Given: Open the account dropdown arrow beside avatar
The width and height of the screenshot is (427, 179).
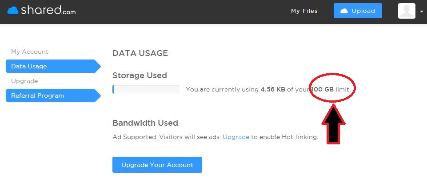Looking at the screenshot, I should [422, 12].
